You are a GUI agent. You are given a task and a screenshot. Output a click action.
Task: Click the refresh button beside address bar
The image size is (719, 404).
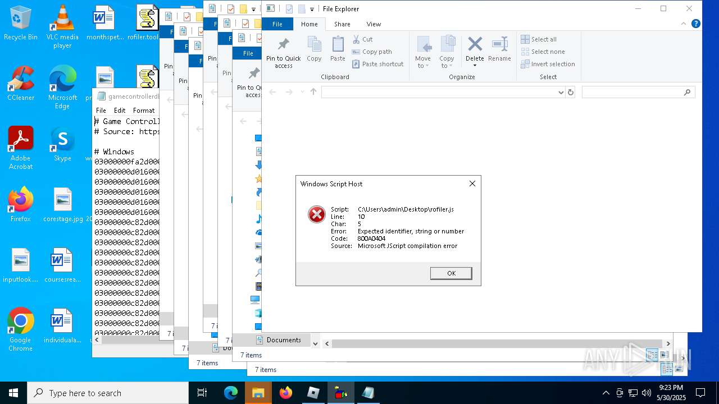pos(571,92)
